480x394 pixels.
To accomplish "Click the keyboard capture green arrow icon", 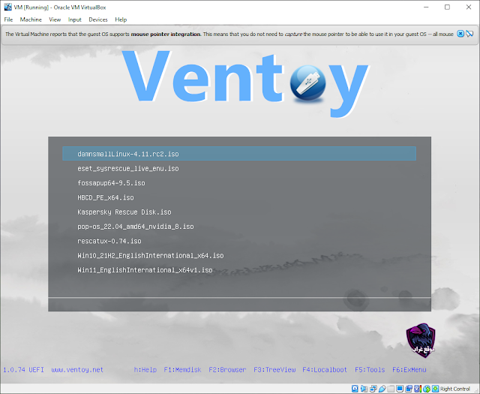I will tap(436, 389).
